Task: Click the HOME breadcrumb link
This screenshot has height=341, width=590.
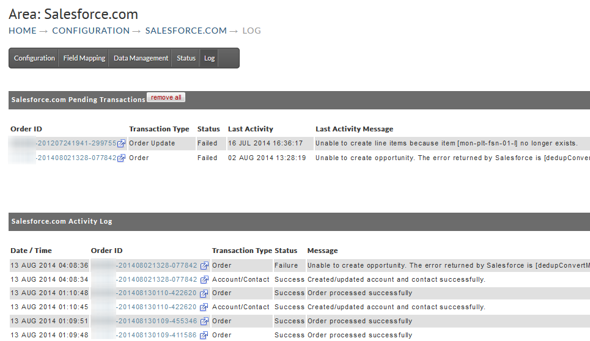Action: point(23,31)
